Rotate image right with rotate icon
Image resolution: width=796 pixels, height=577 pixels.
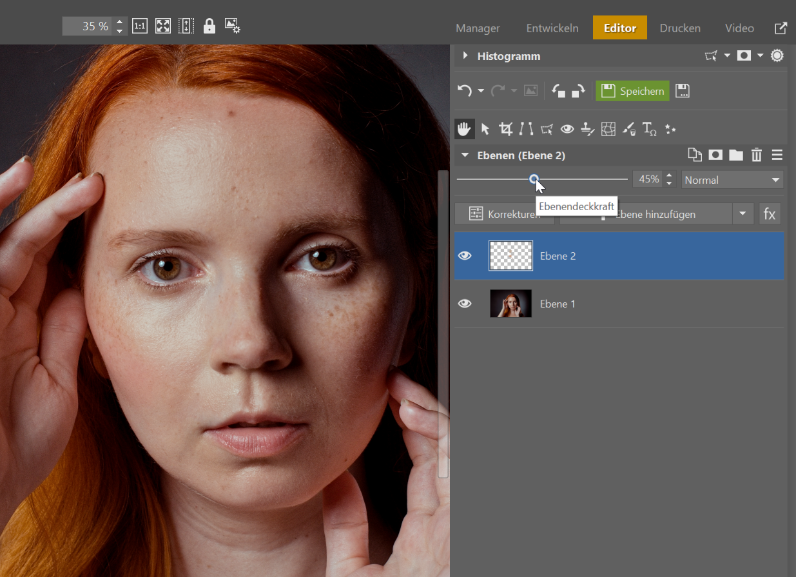click(x=578, y=91)
